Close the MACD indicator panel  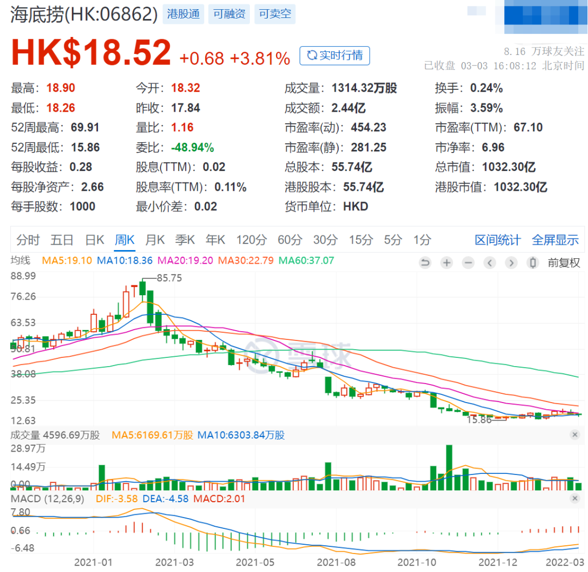pyautogui.click(x=574, y=499)
